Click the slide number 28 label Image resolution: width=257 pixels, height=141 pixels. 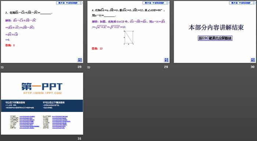point(80,67)
